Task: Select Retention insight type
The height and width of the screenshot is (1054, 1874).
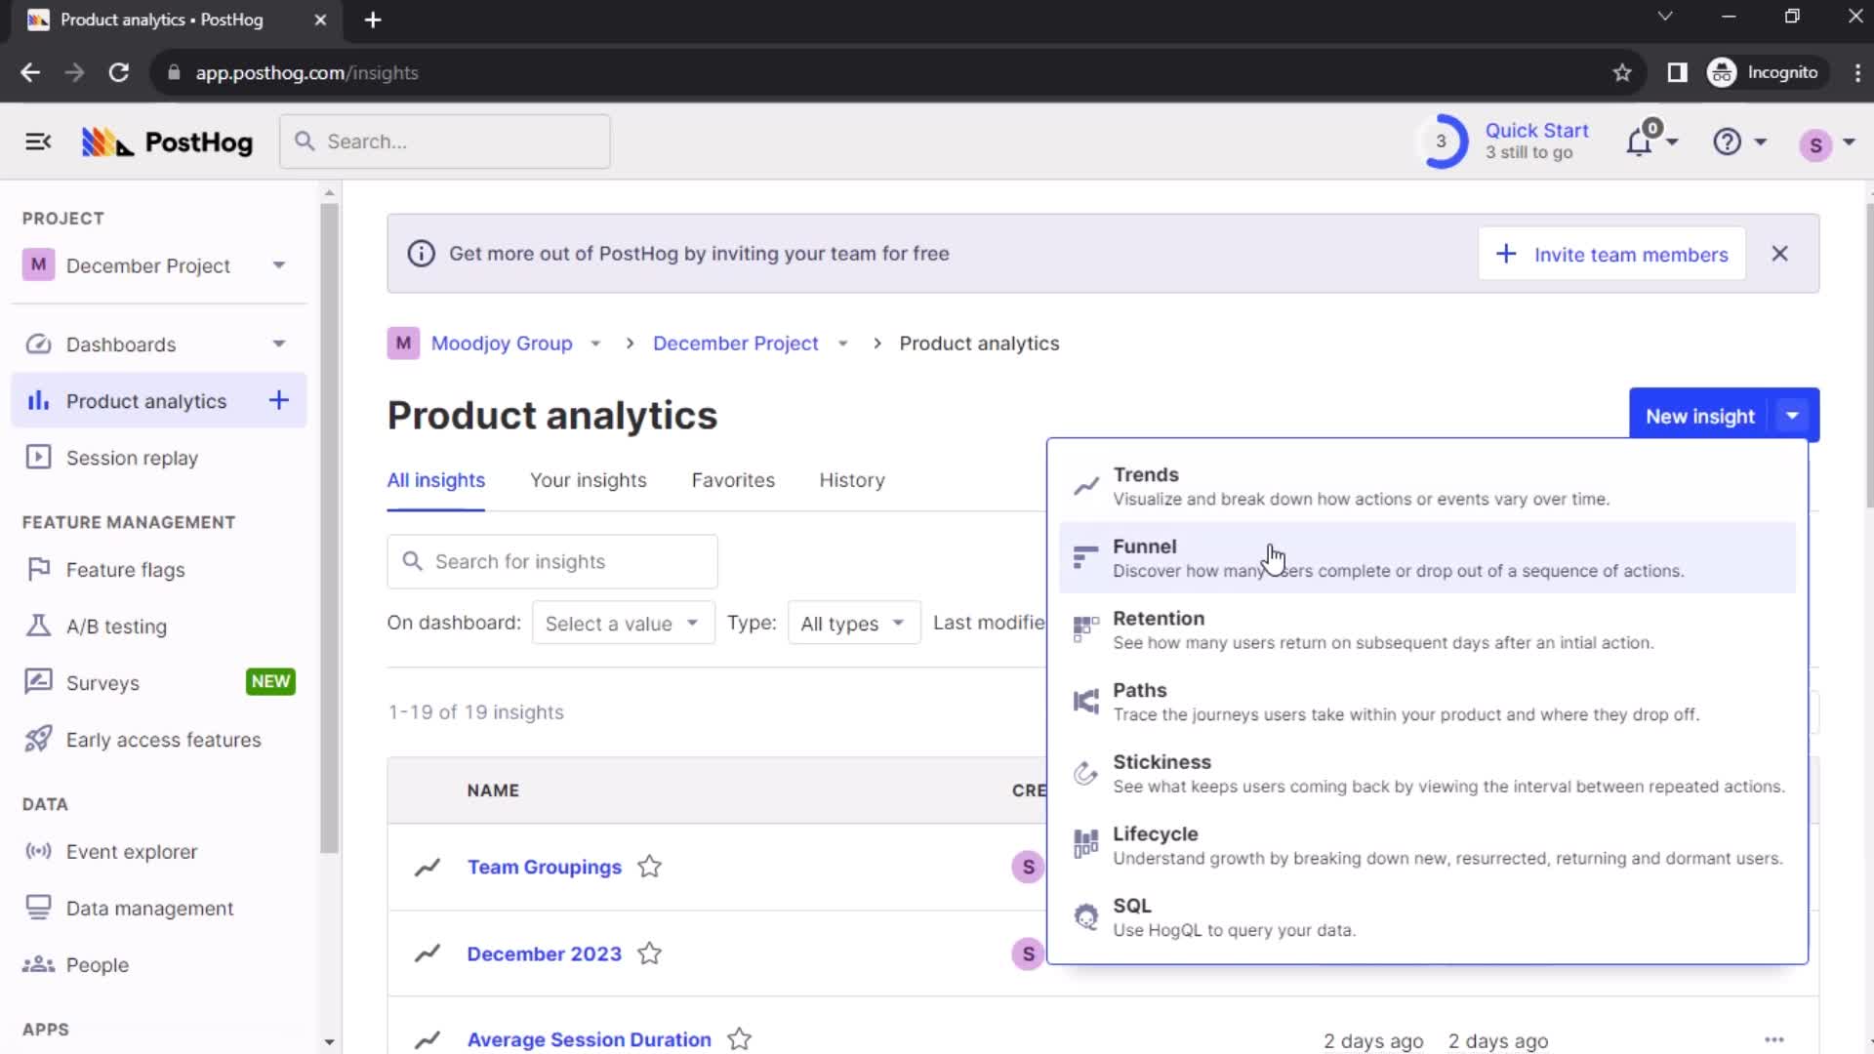Action: pos(1427,629)
